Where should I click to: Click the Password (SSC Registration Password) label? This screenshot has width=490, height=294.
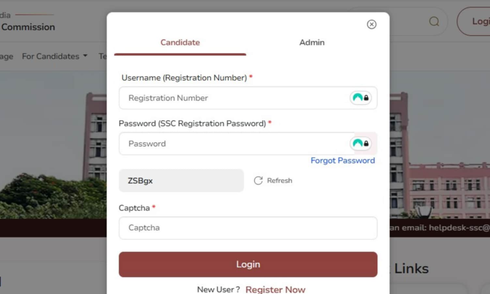(x=192, y=123)
